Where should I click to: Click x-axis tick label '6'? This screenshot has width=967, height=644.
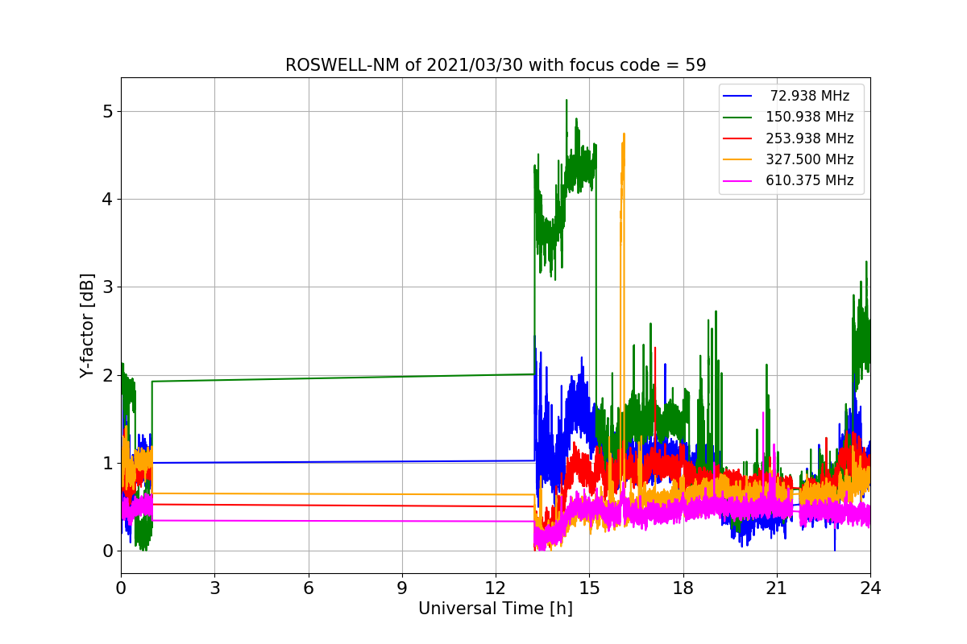click(309, 588)
